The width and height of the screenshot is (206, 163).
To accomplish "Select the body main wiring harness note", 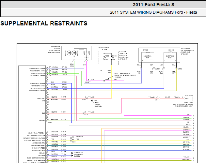I will pos(125,75).
